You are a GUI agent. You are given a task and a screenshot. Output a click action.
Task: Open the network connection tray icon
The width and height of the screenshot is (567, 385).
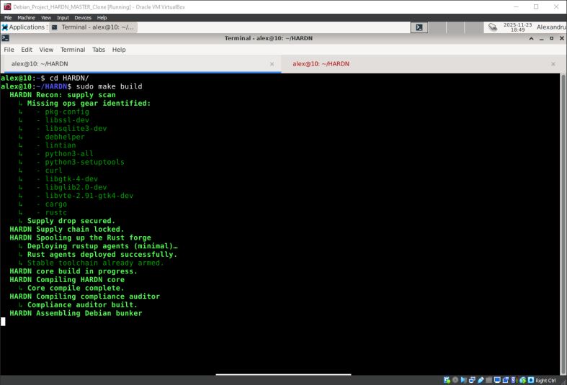pos(493,27)
